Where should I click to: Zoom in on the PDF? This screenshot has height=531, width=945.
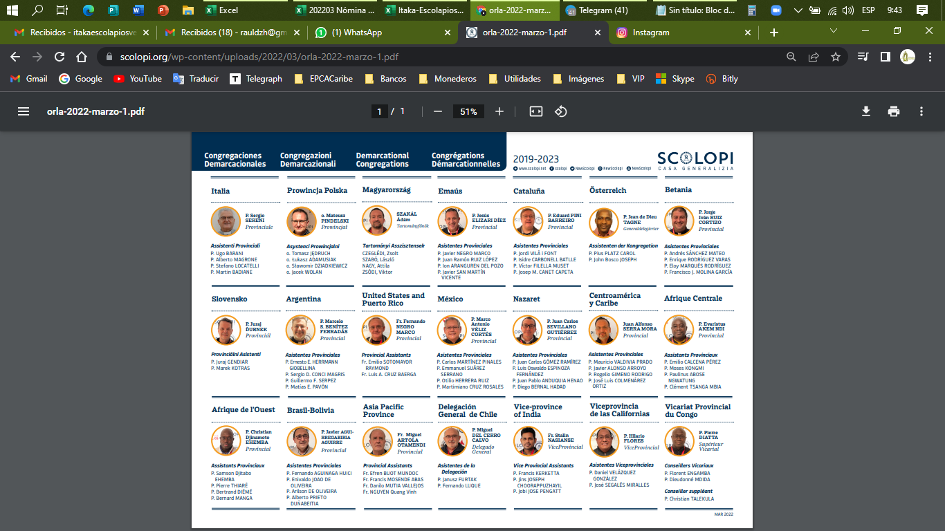tap(499, 111)
